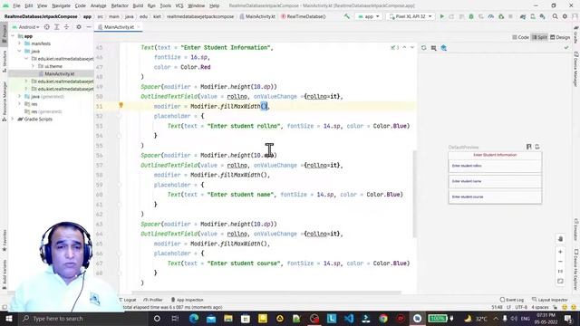Expand the ui.theme package
Image resolution: width=580 pixels, height=326 pixels.
tap(33, 66)
